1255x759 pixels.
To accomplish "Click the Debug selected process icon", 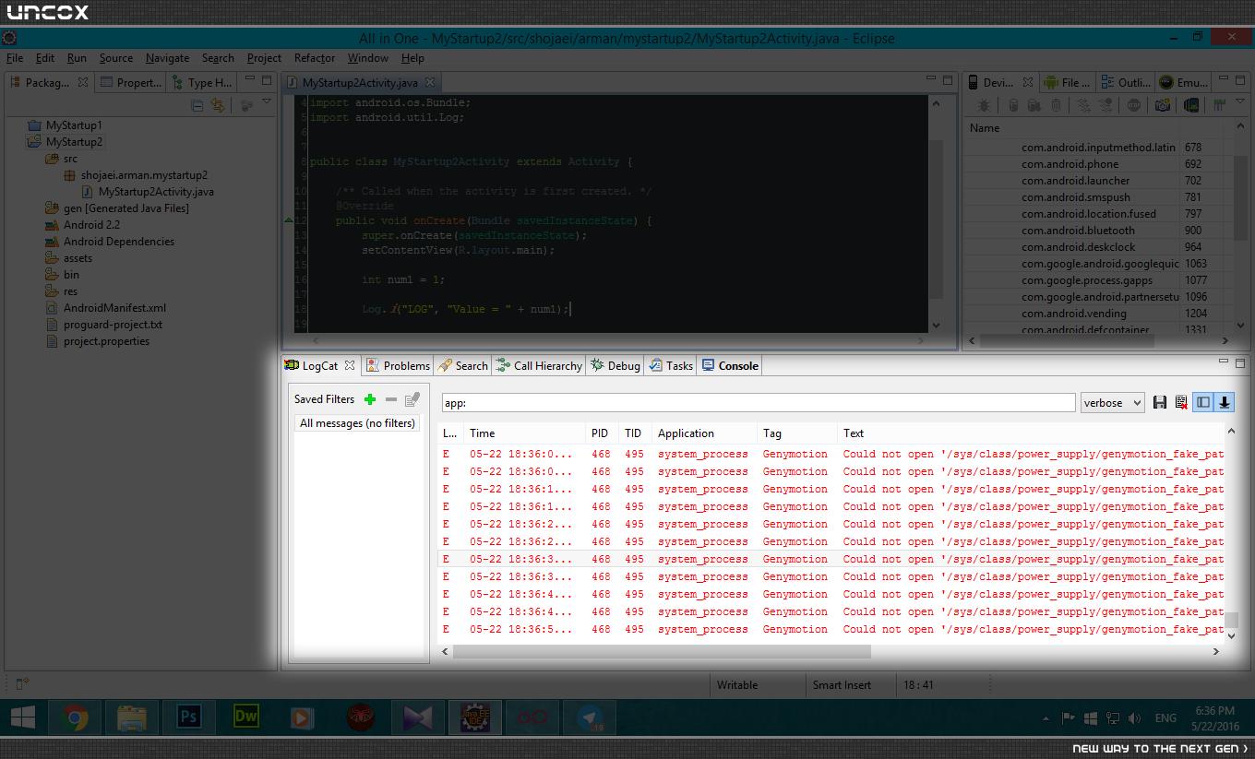I will (x=985, y=106).
